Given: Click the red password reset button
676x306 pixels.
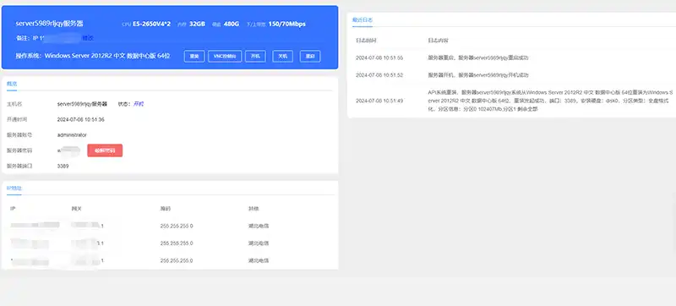Looking at the screenshot, I should coord(105,150).
